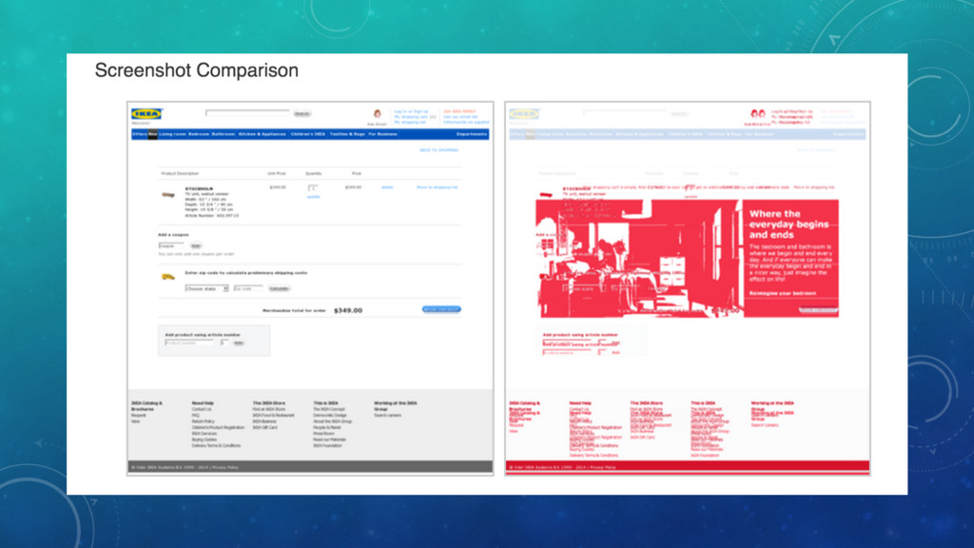Click Find an IKEA Store in left footer
The width and height of the screenshot is (974, 548).
[x=269, y=409]
